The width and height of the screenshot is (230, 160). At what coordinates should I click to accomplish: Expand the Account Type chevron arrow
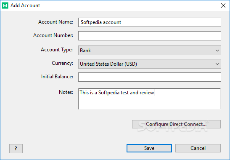[x=217, y=51]
